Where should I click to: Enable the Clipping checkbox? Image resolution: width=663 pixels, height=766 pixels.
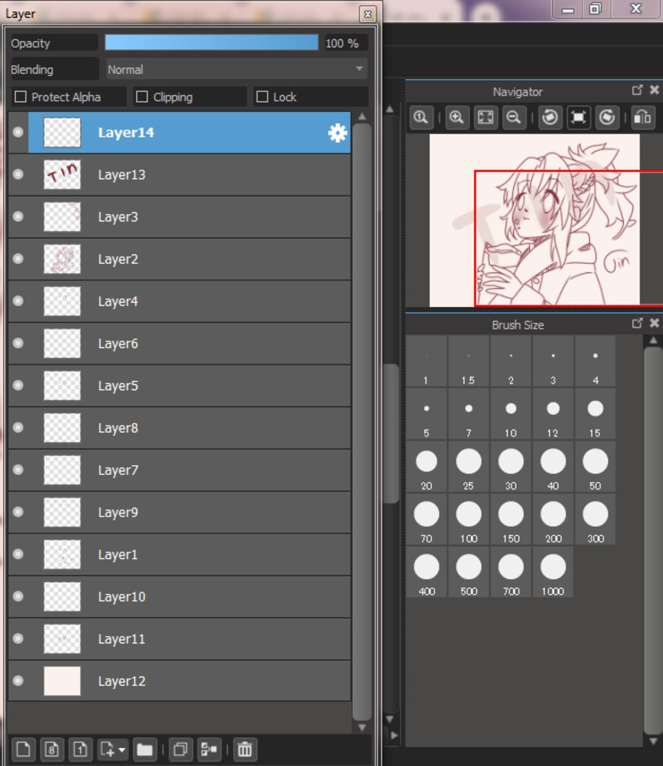[142, 97]
